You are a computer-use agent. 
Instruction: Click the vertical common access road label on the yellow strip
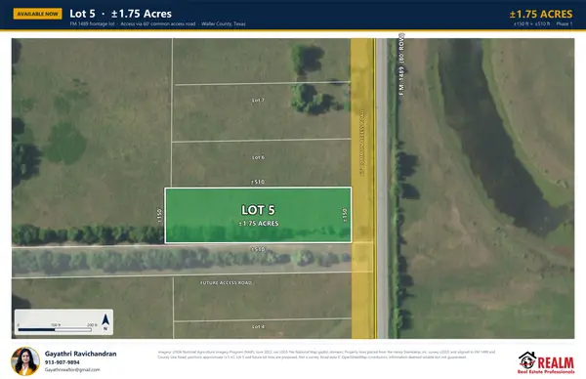pos(361,142)
